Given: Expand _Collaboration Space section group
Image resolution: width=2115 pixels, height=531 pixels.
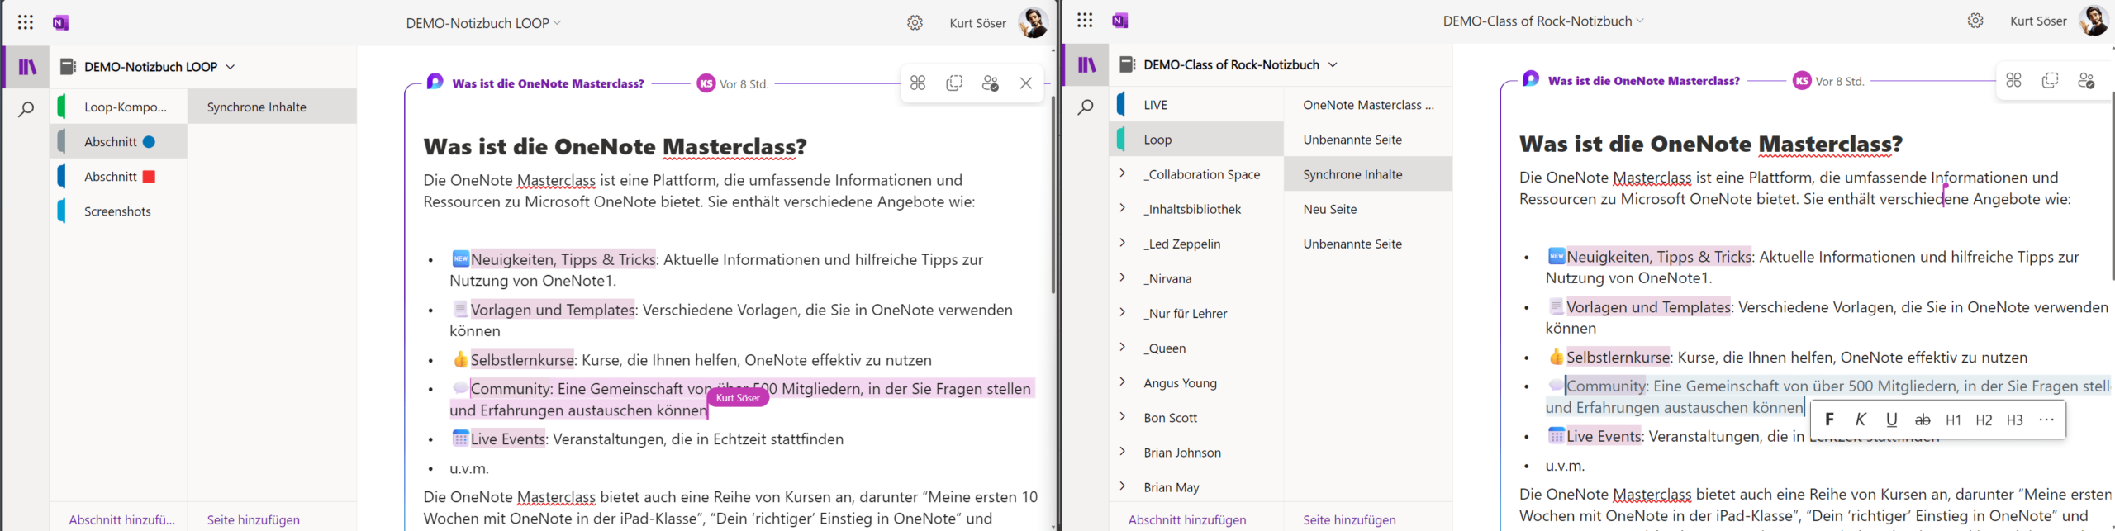Looking at the screenshot, I should pos(1122,173).
